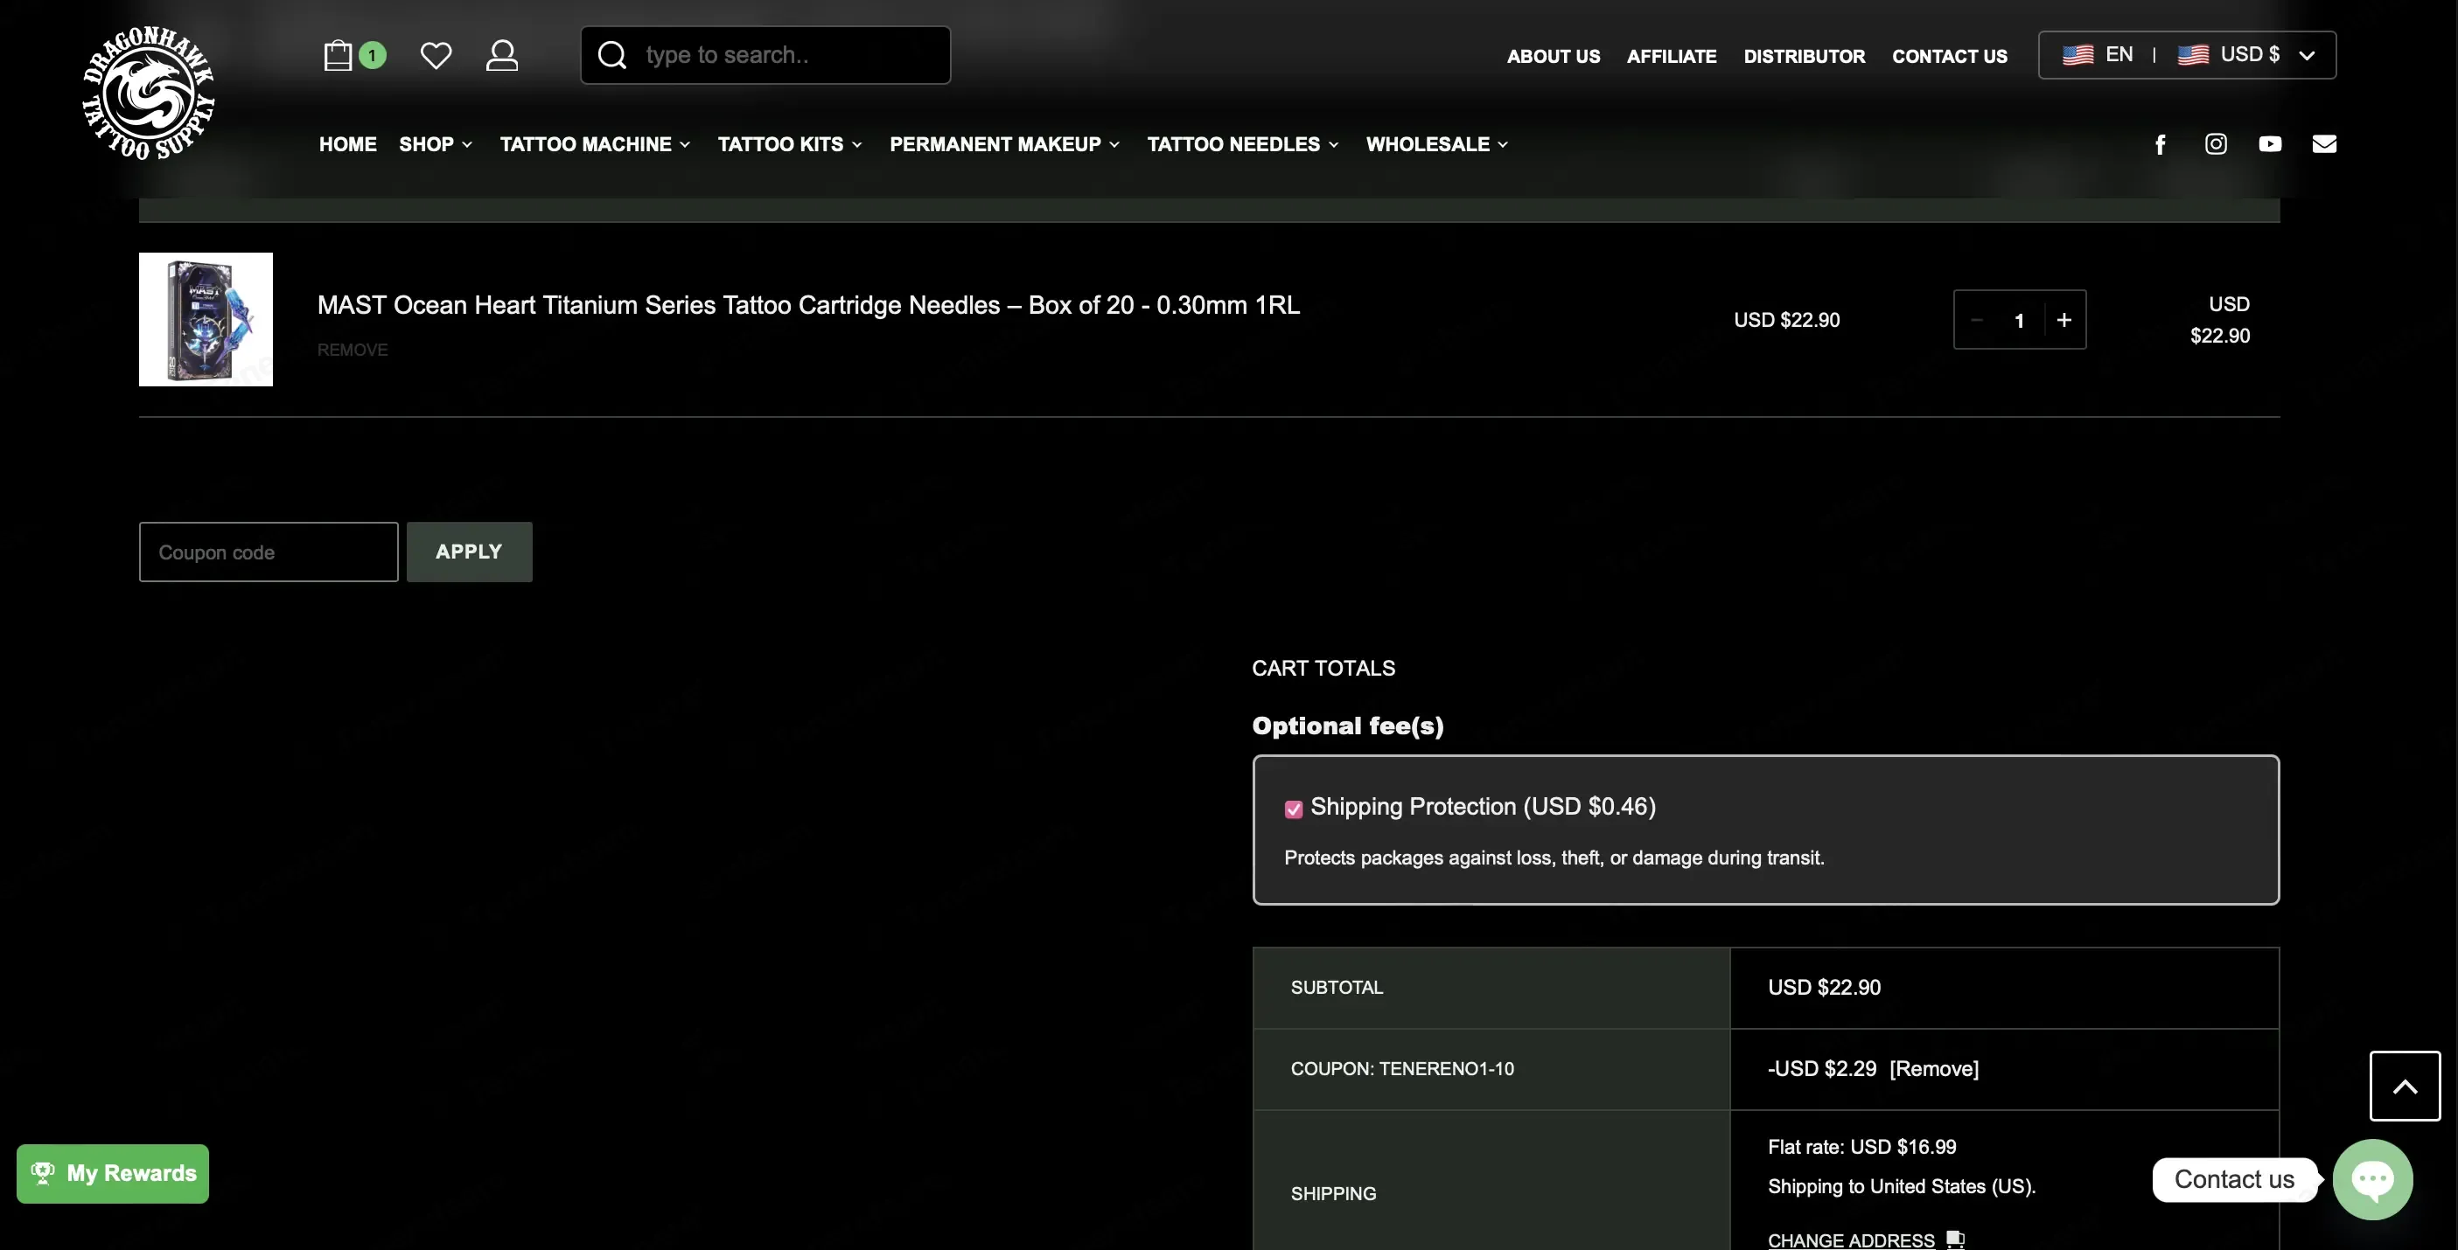Remove the MAST Ocean Heart needles item
2458x1250 pixels.
pyautogui.click(x=353, y=350)
